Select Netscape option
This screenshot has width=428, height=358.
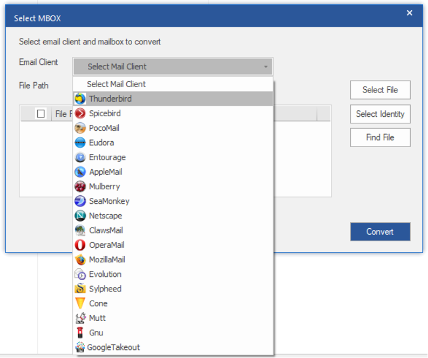click(x=173, y=216)
